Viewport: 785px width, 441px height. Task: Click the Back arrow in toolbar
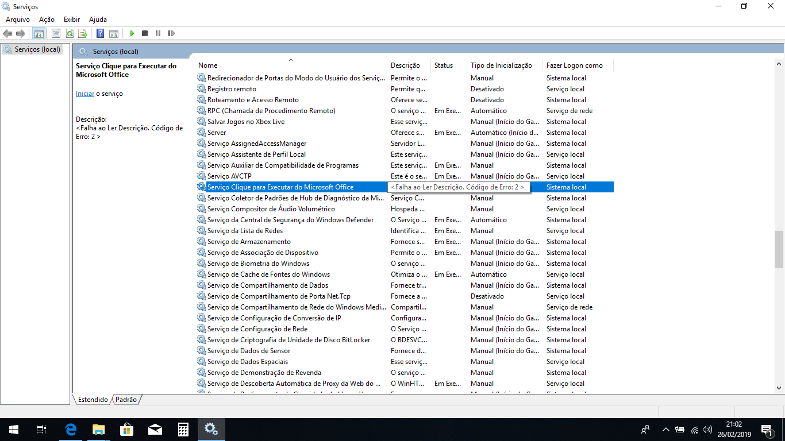pyautogui.click(x=7, y=33)
